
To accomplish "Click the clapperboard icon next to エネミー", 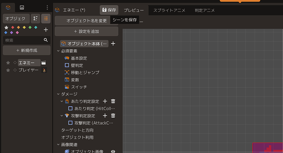I will click(x=43, y=63).
